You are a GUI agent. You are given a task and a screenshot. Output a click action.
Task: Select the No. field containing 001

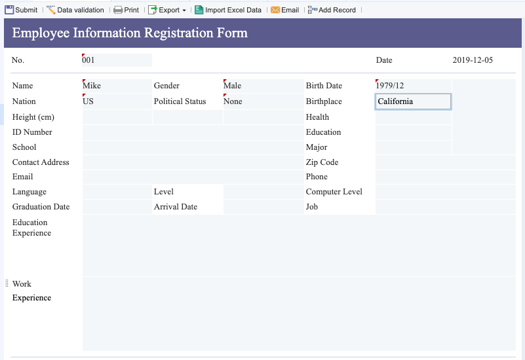tap(117, 60)
